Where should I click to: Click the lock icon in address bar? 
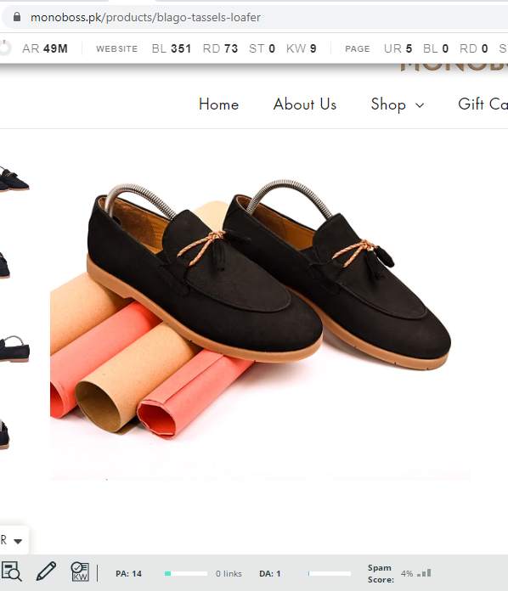point(17,17)
